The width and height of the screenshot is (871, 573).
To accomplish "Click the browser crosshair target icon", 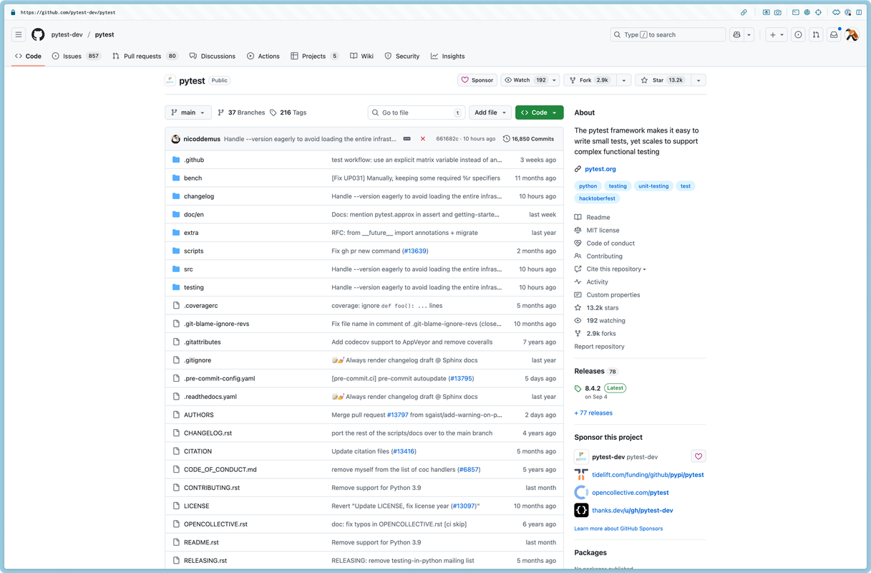I will coord(818,12).
